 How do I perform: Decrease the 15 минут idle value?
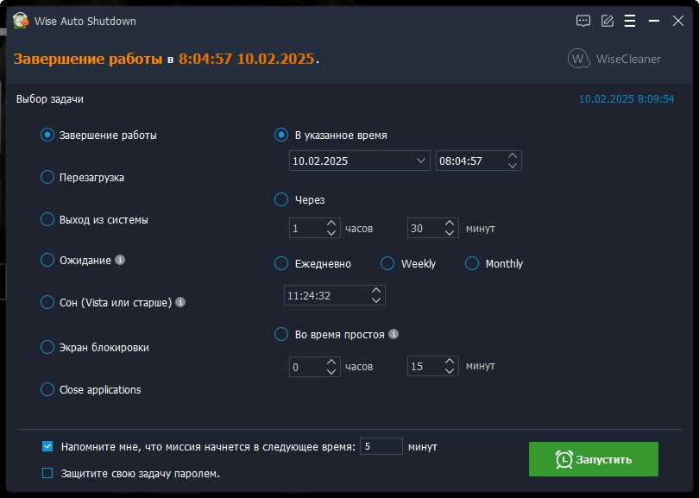450,371
